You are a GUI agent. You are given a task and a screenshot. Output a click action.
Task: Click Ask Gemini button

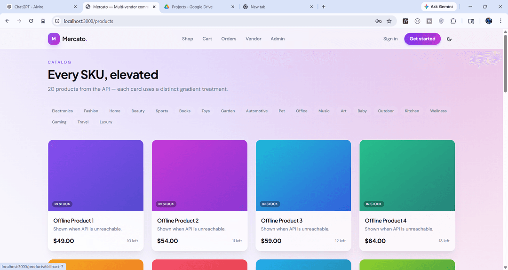[439, 7]
